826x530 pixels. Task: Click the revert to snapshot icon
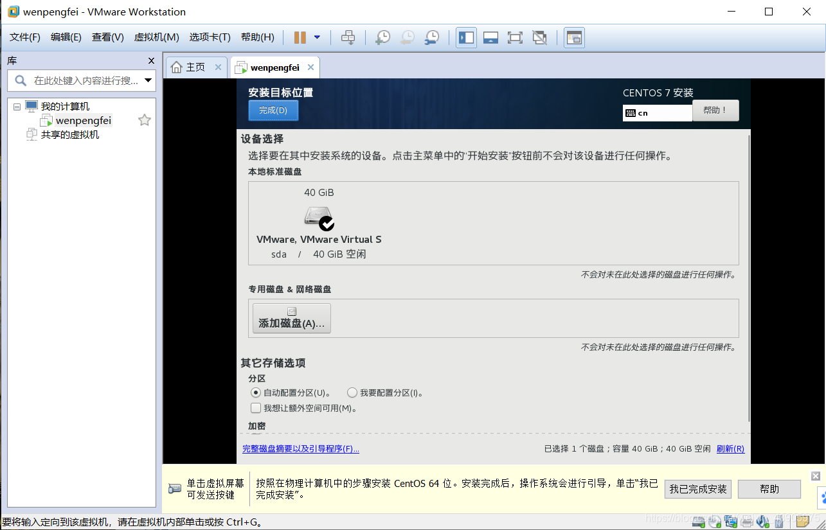407,37
